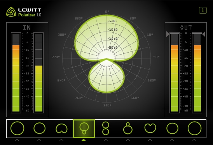213x145 pixels.
Task: Open the info button in top-right corner
Action: pos(203,11)
